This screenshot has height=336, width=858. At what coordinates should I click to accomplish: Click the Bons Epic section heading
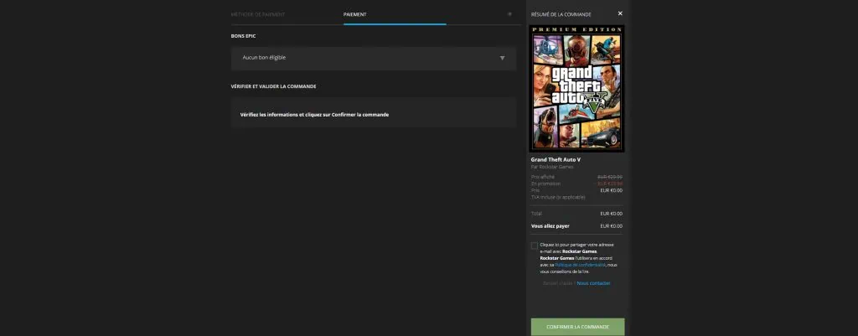246,36
